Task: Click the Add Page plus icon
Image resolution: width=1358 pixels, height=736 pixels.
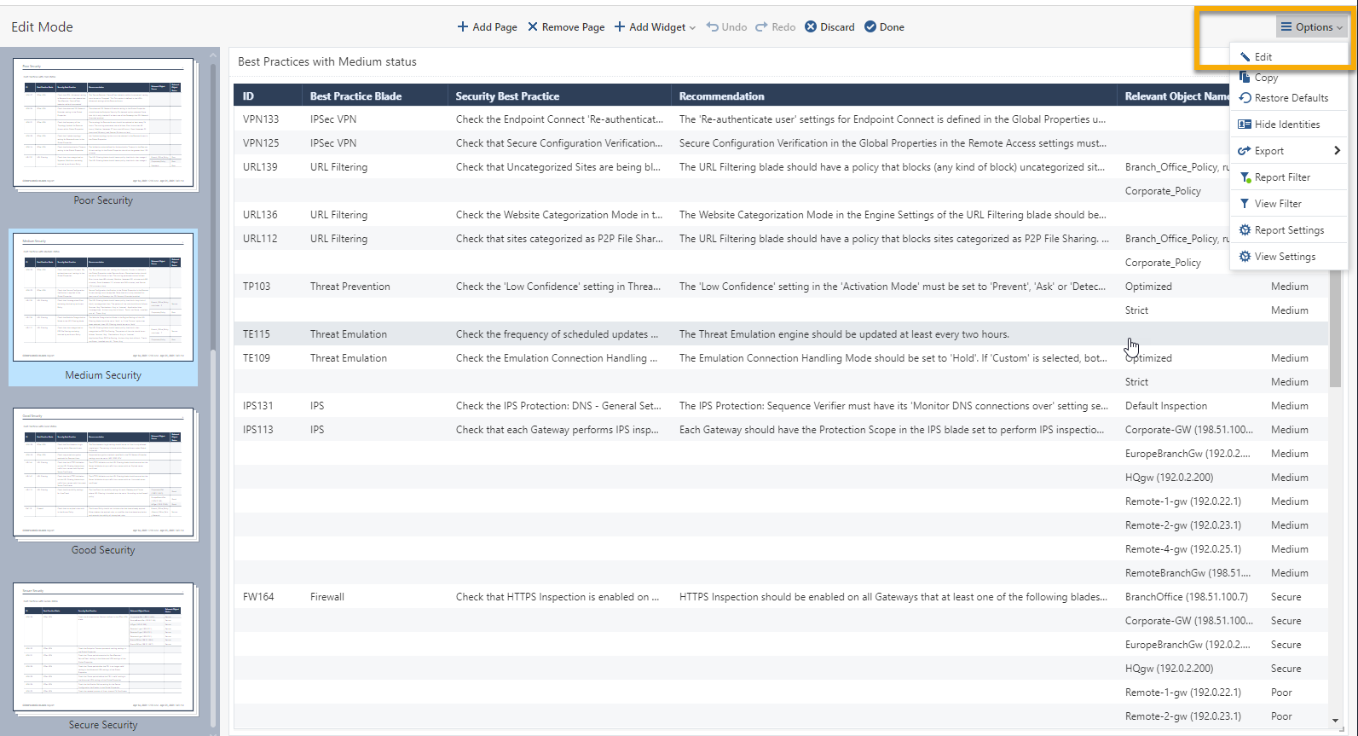Action: pos(463,27)
